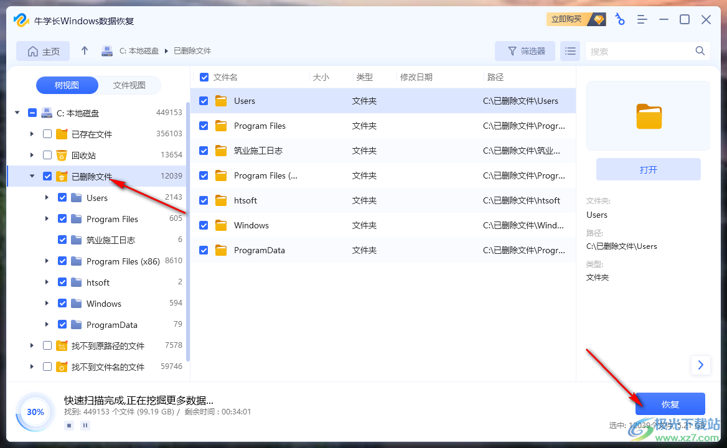727x448 pixels.
Task: Collapse the 已删除文件 tree node
Action: (x=32, y=176)
